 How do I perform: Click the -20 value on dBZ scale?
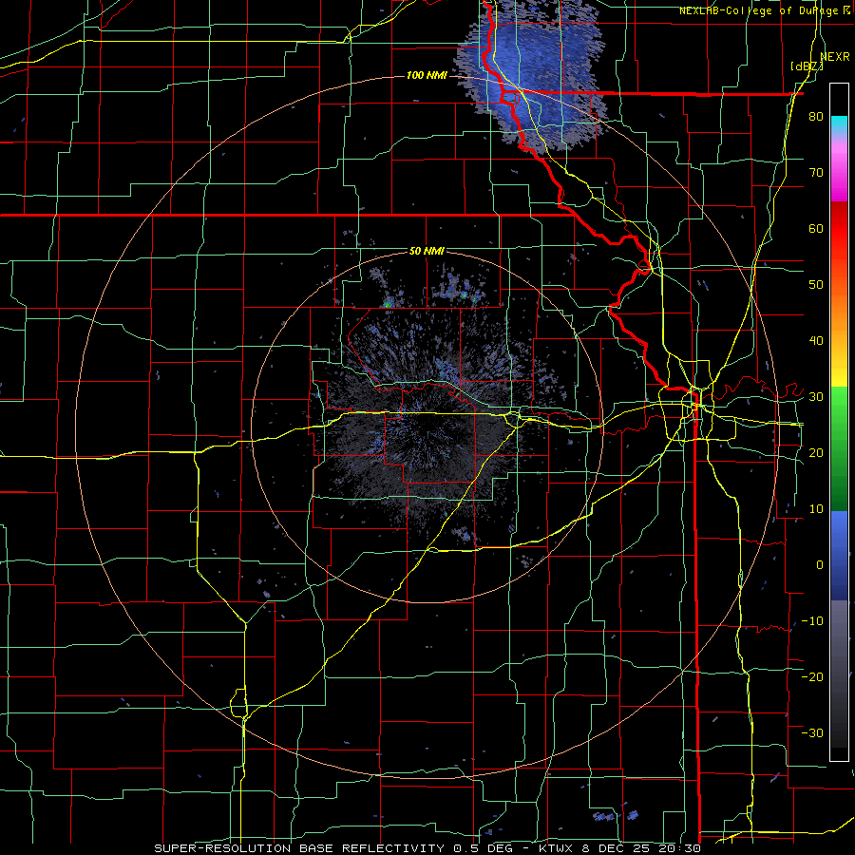812,677
